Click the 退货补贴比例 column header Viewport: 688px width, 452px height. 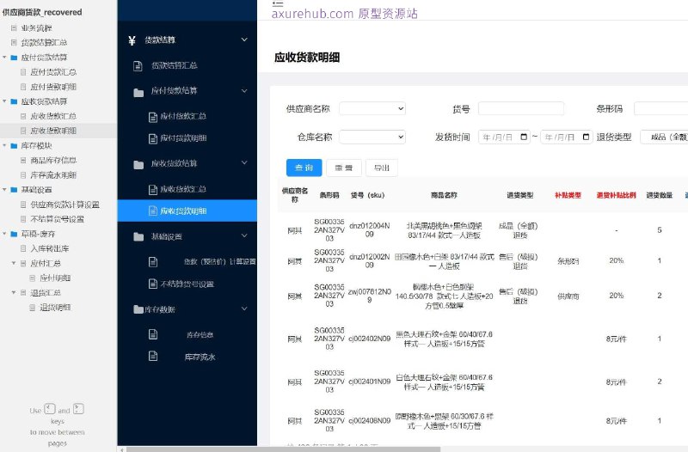(x=616, y=195)
